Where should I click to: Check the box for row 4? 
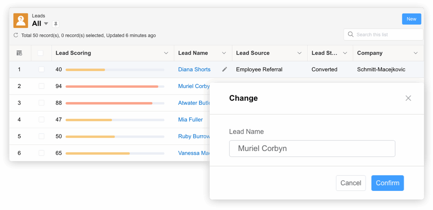(x=41, y=120)
